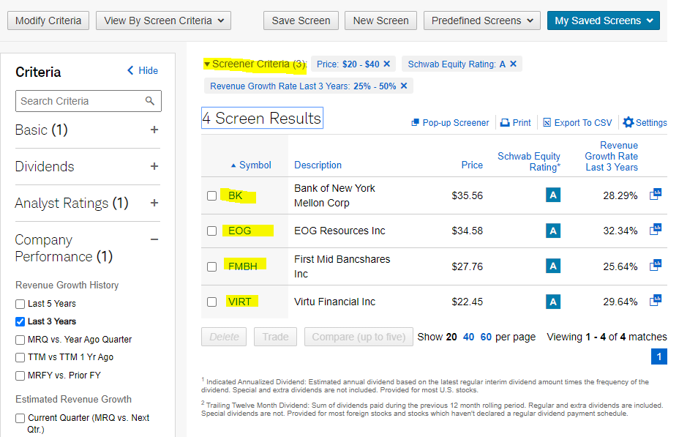This screenshot has height=437, width=679.
Task: Go to results page 1
Action: [659, 357]
